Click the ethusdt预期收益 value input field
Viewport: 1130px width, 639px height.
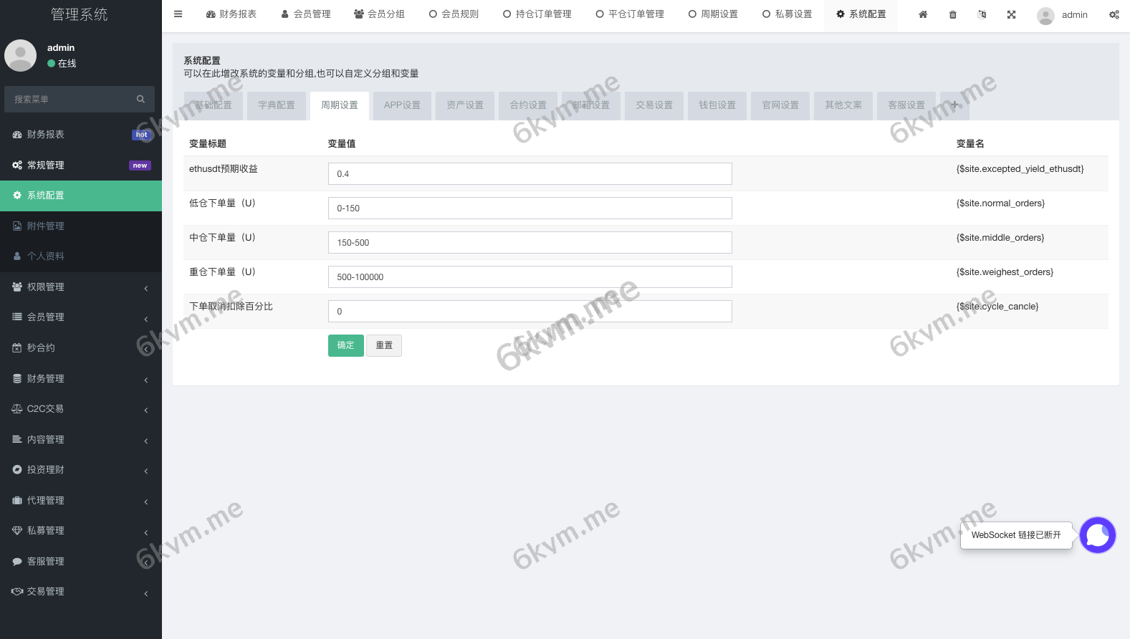(530, 174)
